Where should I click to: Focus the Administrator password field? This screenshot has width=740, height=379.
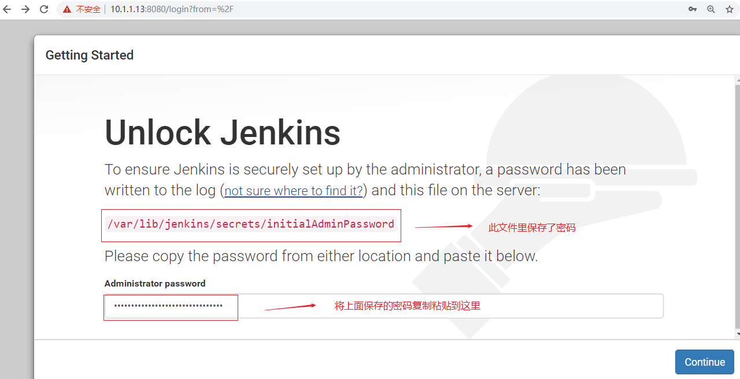pyautogui.click(x=384, y=306)
